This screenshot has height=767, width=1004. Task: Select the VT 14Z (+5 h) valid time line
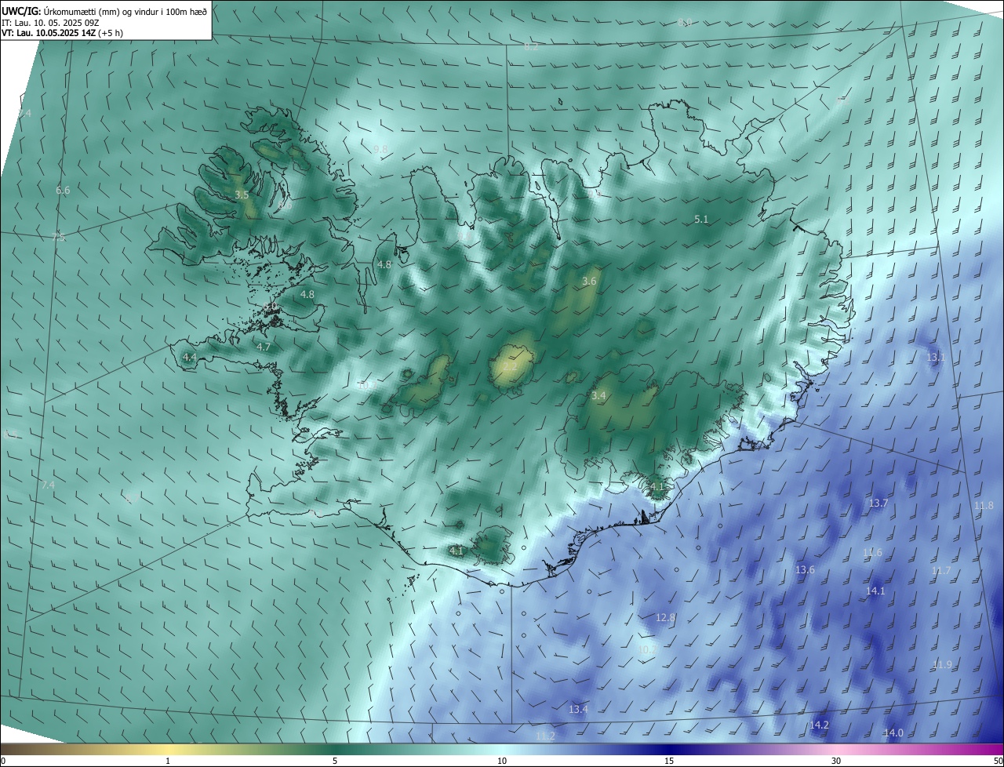point(62,33)
